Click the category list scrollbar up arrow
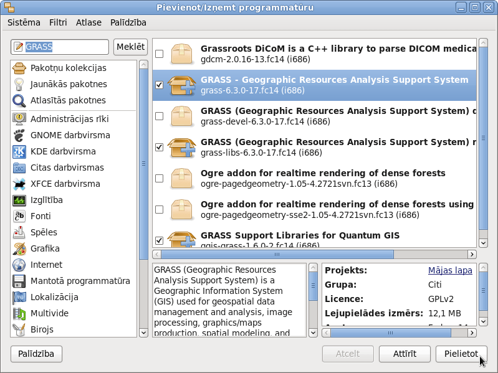Screen dimensions: 498x373 tap(143, 65)
